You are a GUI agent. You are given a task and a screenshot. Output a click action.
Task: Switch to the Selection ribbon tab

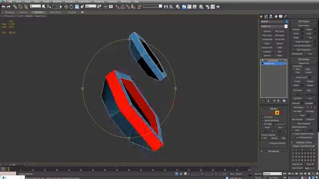point(38,12)
